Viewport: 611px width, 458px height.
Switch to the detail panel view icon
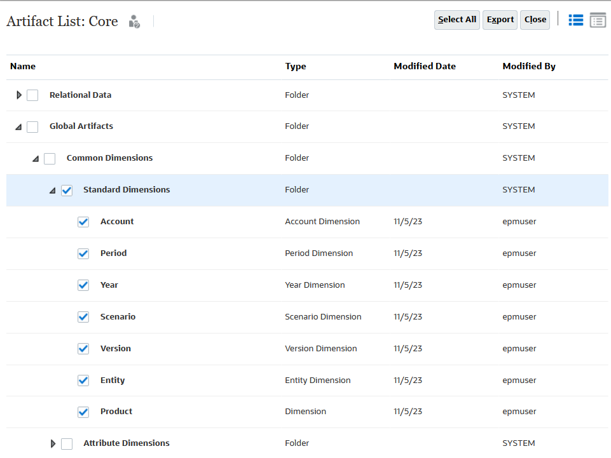pos(598,20)
